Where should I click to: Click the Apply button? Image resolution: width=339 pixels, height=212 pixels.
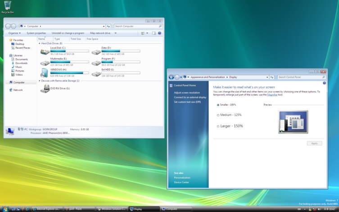[x=314, y=143]
